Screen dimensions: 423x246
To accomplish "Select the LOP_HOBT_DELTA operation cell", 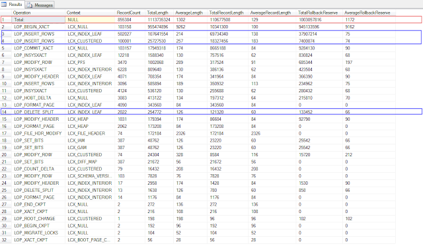I will pyautogui.click(x=38, y=98).
